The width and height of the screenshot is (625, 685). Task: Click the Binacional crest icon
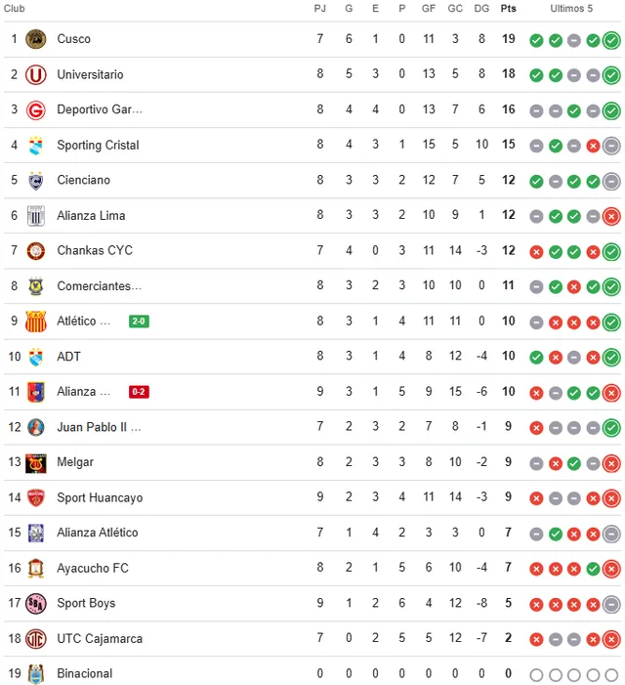(x=36, y=674)
